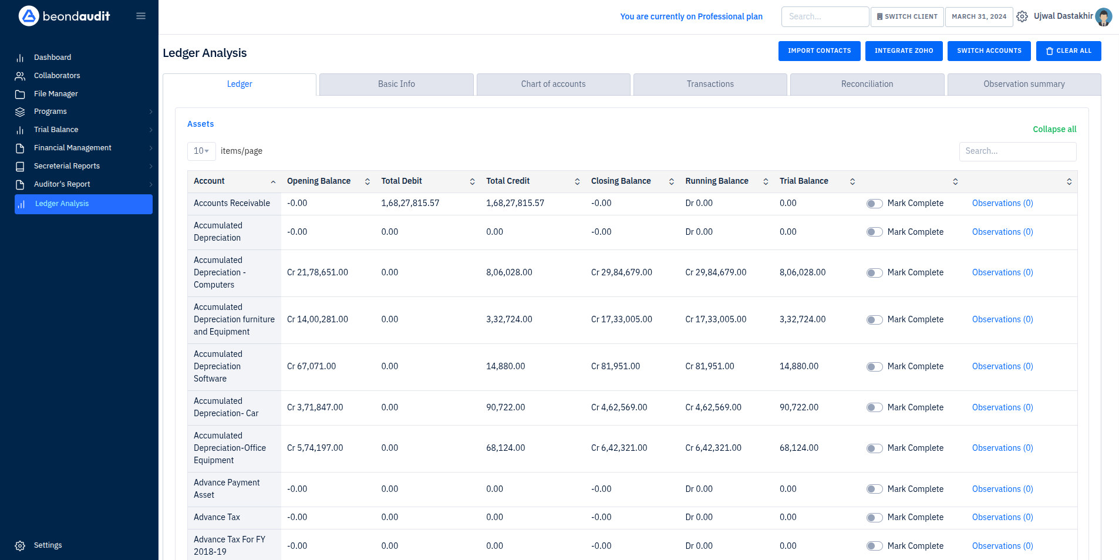
Task: Enable Mark Complete on Advance Tax
Action: [x=874, y=517]
